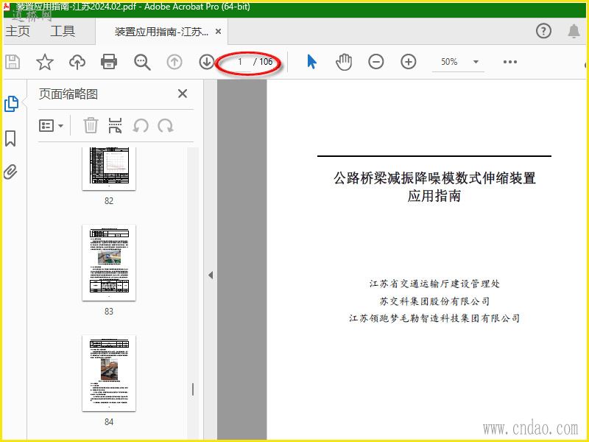Go to previous page arrow
589x442 pixels.
tap(174, 62)
